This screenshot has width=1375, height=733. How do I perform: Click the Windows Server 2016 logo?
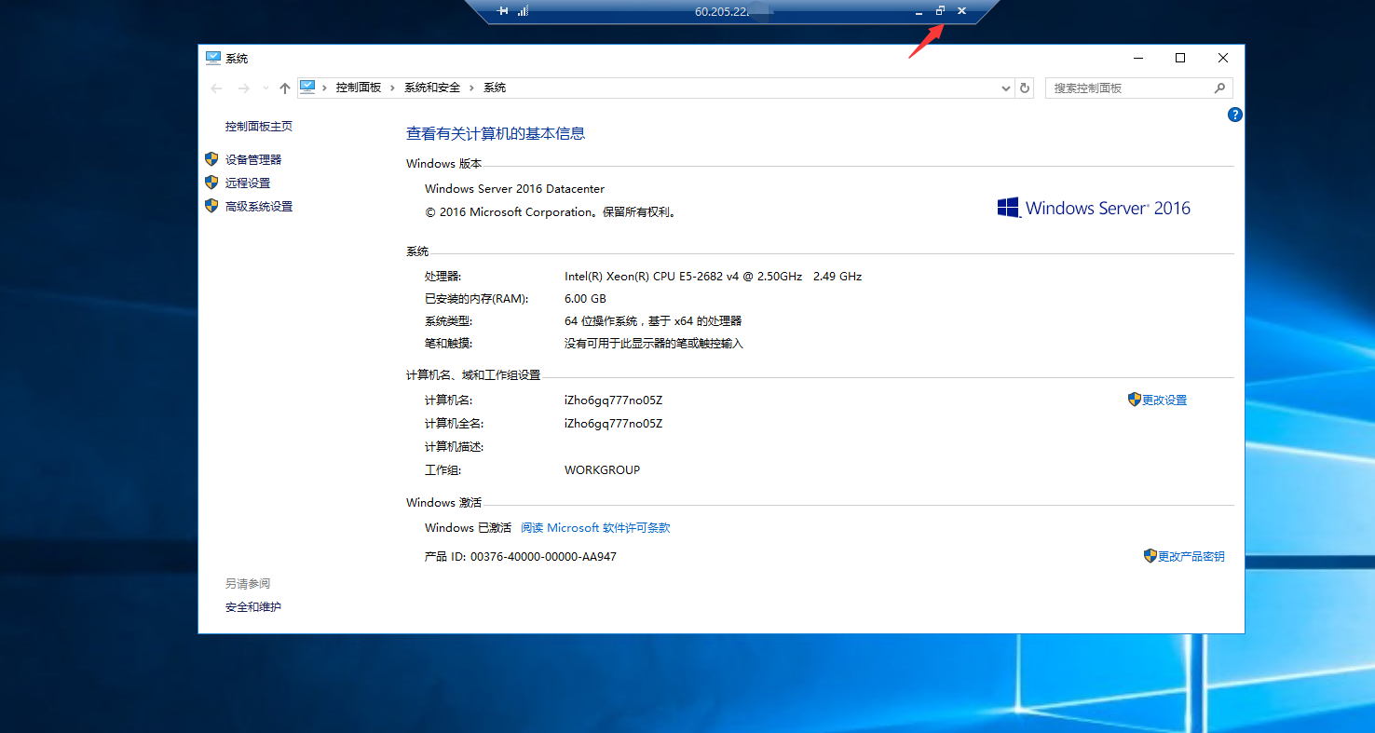[x=1094, y=208]
